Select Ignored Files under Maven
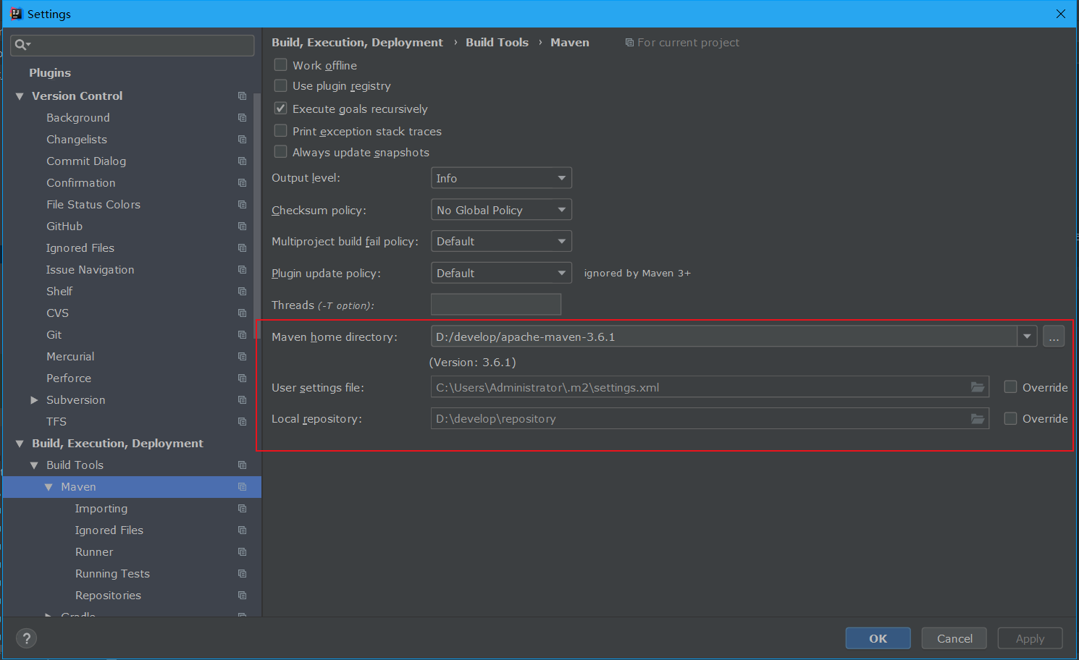Screen dimensions: 1079x660 coord(109,530)
